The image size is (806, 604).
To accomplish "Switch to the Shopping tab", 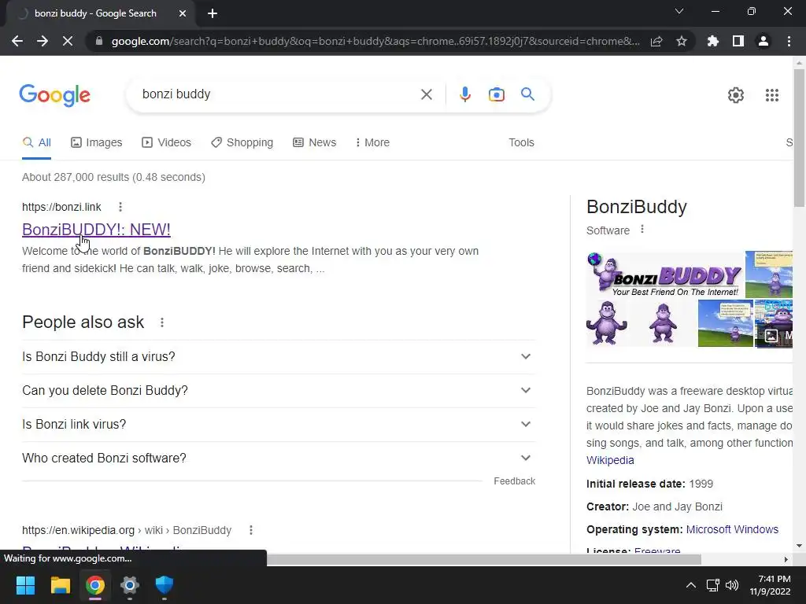I will pos(242,143).
